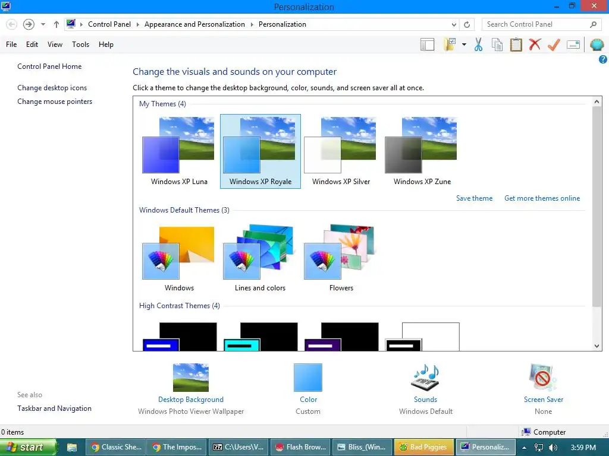Click the Copy toolbar icon
Image resolution: width=609 pixels, height=456 pixels.
[x=497, y=45]
